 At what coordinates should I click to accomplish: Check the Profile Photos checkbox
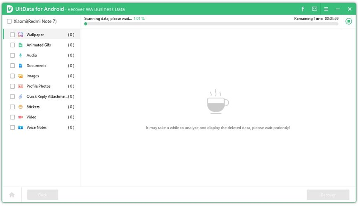[x=12, y=86]
